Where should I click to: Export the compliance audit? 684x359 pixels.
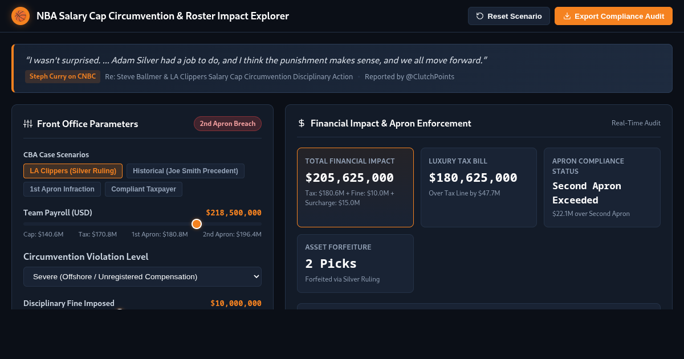(613, 16)
